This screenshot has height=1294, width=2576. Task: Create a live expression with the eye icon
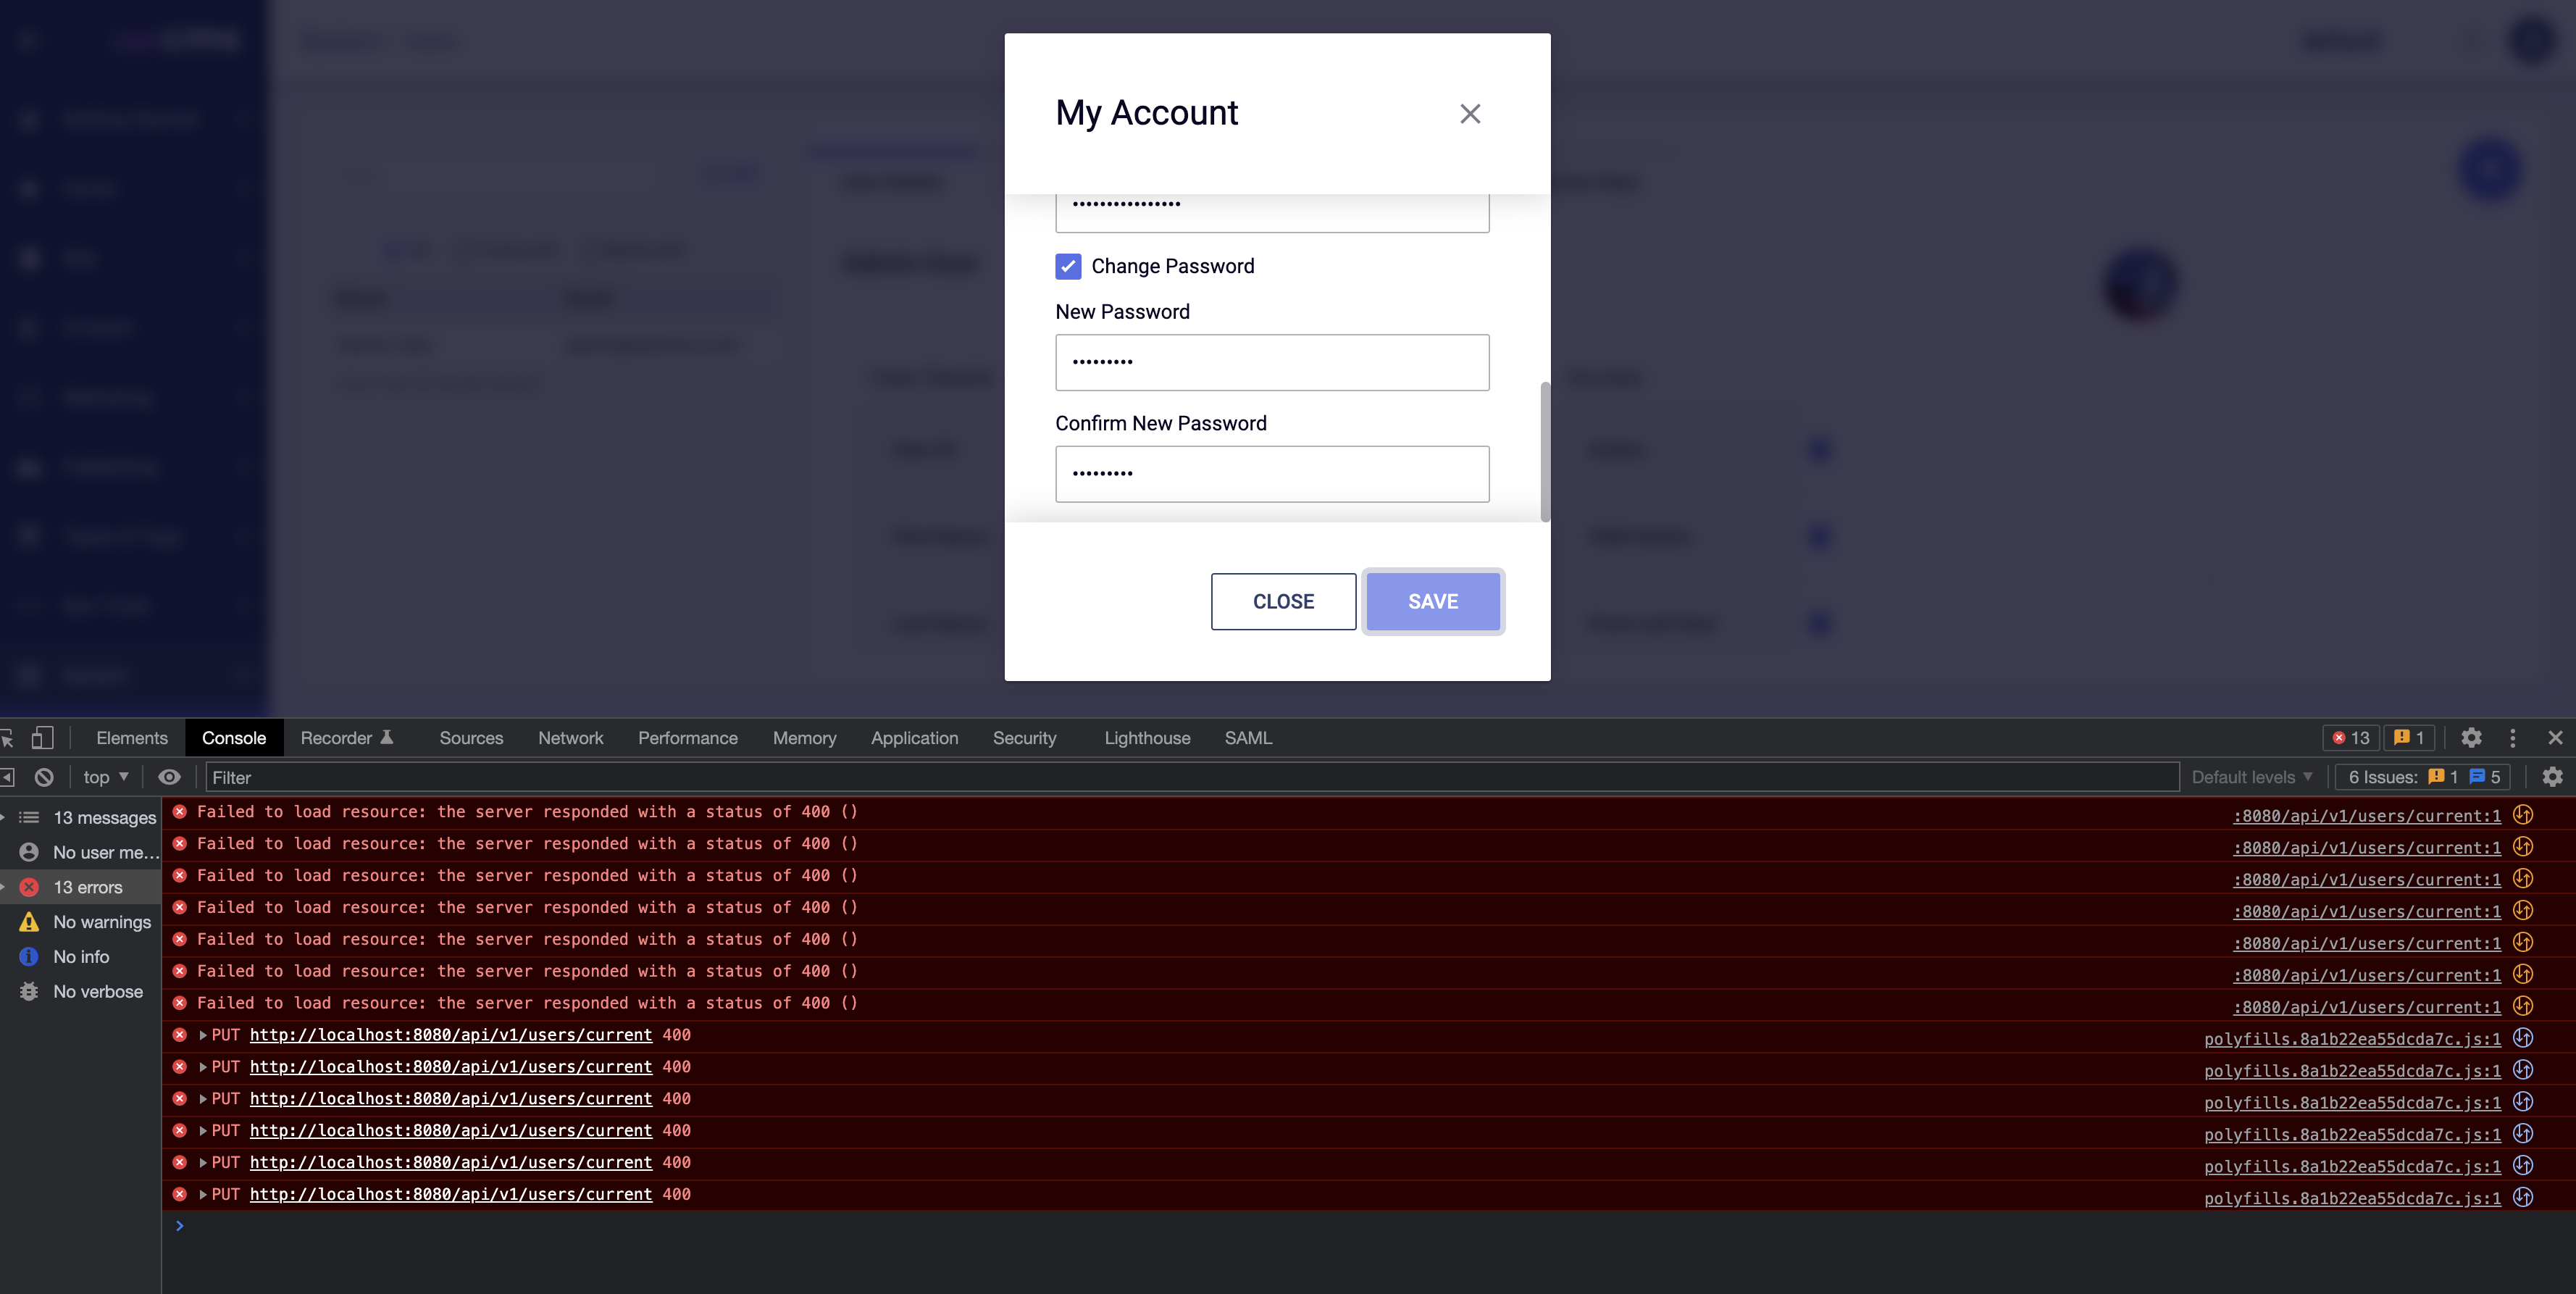(x=168, y=777)
